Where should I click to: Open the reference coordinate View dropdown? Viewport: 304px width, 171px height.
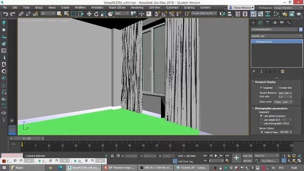click(122, 13)
